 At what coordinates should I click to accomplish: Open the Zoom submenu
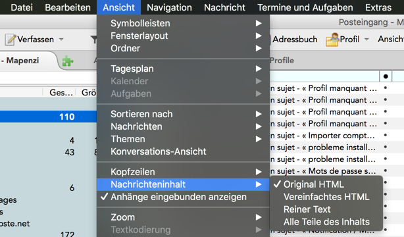[x=183, y=217]
